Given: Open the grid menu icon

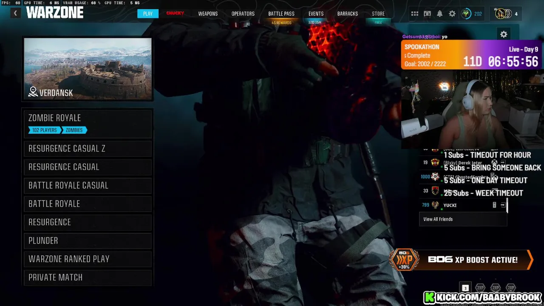Looking at the screenshot, I should pos(415,14).
